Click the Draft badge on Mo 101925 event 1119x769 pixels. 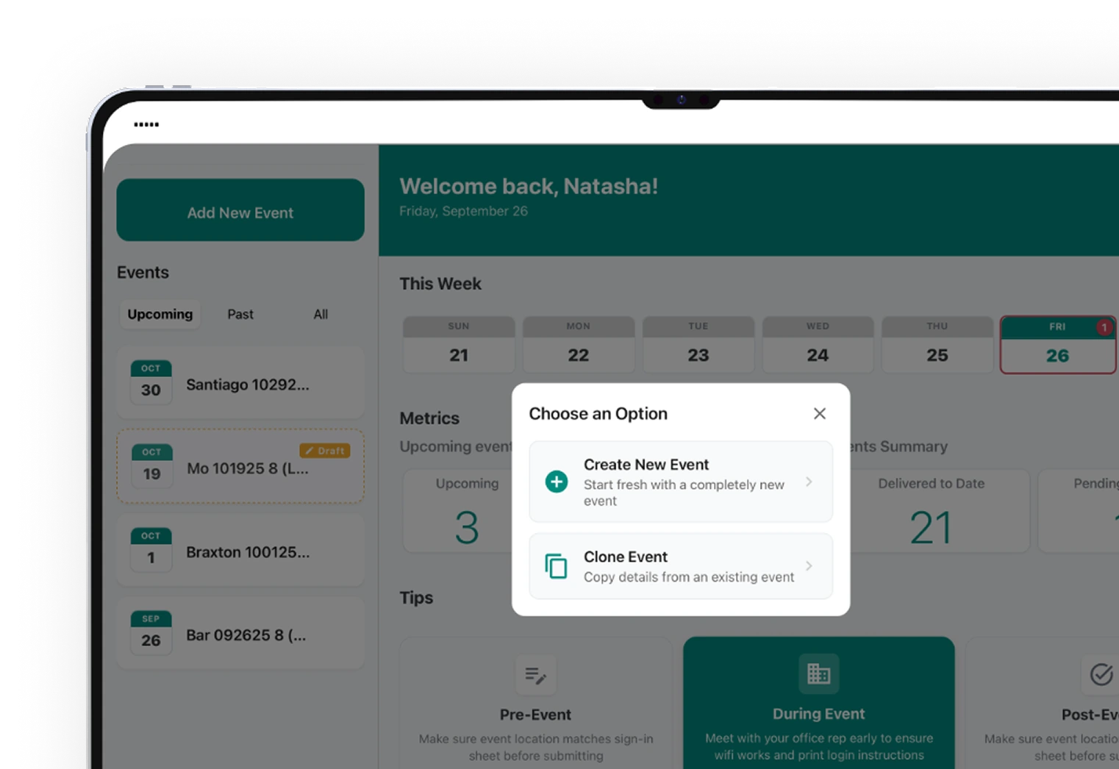coord(325,451)
